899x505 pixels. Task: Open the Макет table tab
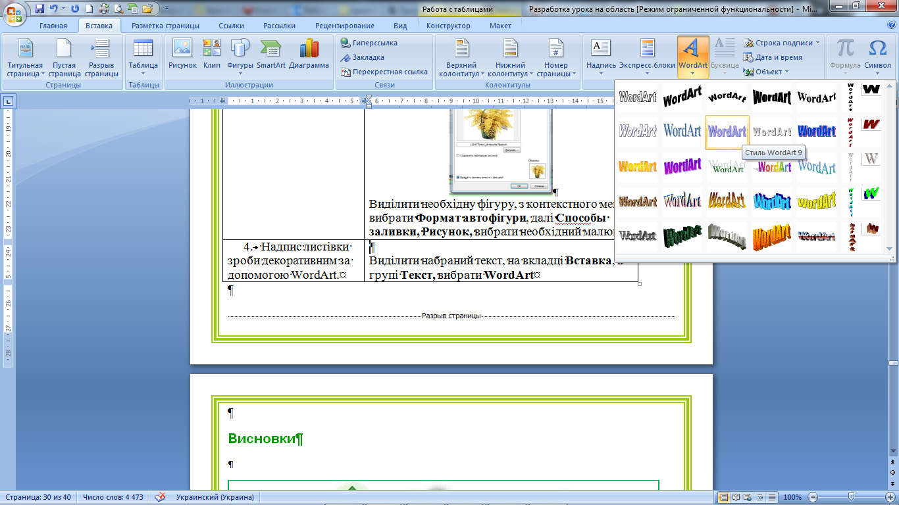[500, 26]
